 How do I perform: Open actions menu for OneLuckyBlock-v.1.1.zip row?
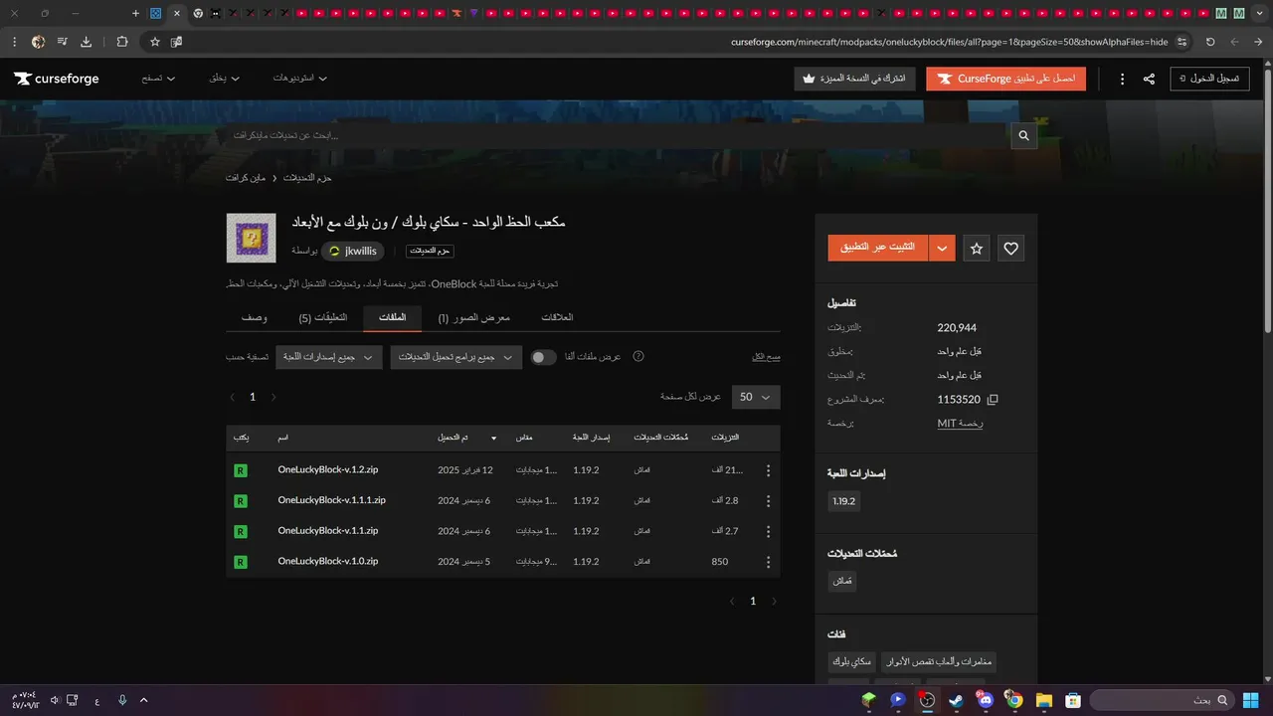point(768,531)
